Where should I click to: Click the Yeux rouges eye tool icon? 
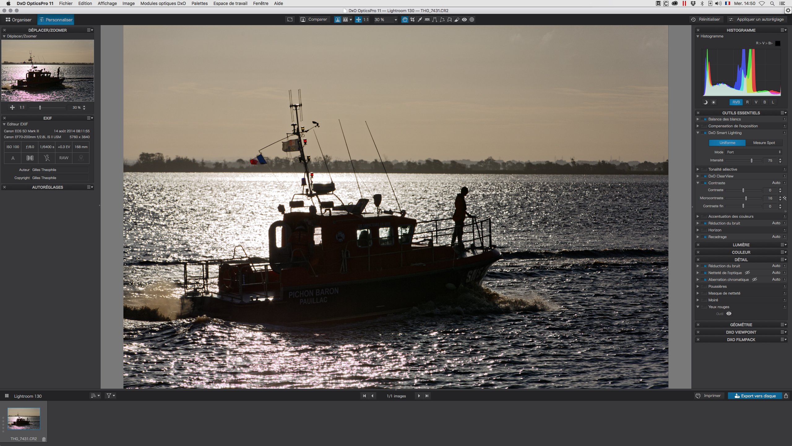729,314
